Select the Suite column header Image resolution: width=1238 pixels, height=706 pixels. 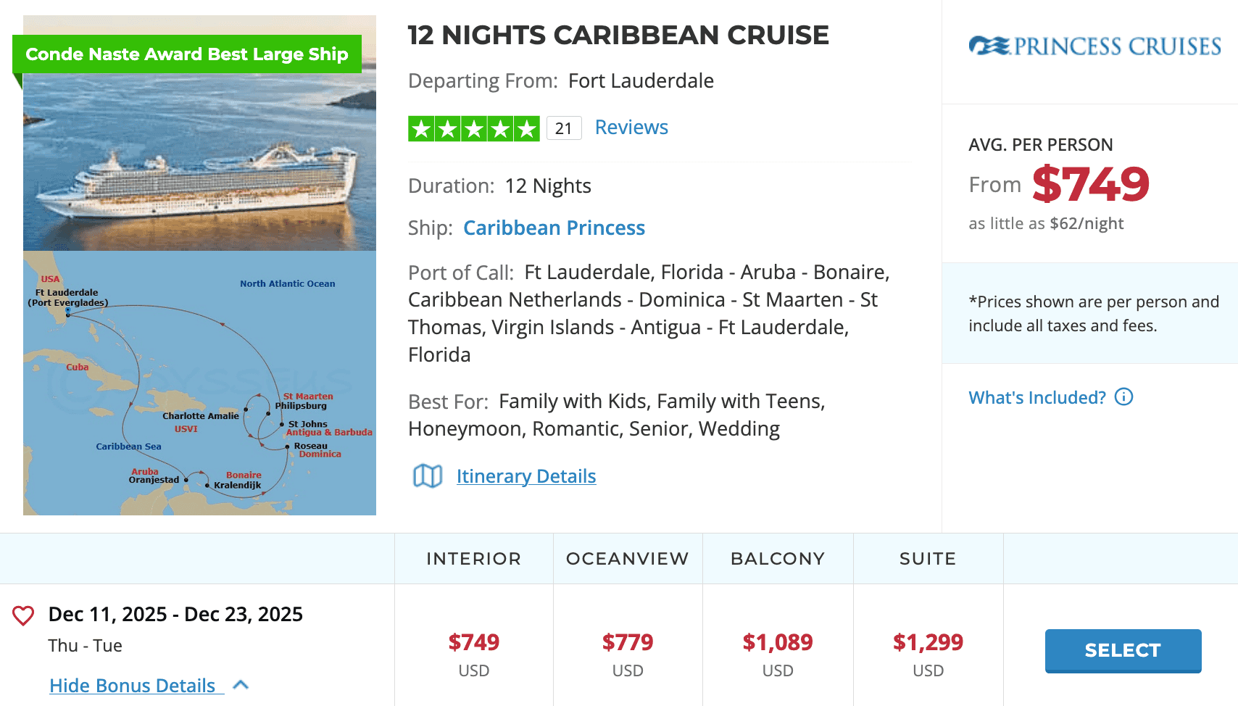927,559
